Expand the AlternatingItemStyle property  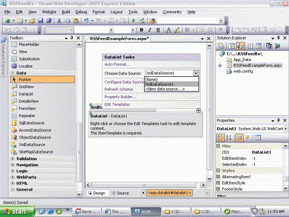pyautogui.click(x=218, y=177)
